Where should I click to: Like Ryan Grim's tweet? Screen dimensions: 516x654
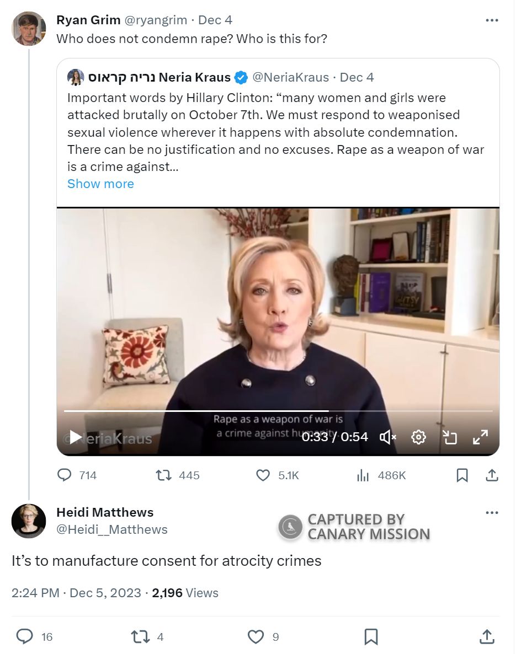click(x=263, y=475)
